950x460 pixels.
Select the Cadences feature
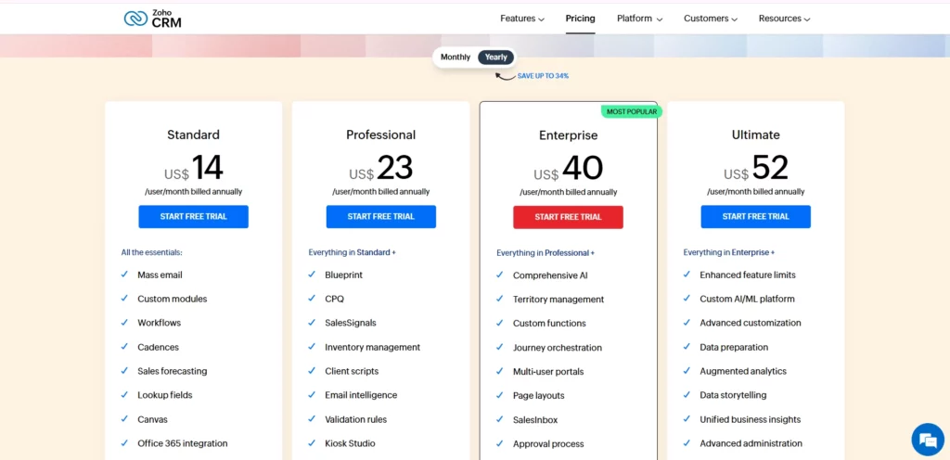[x=158, y=347]
